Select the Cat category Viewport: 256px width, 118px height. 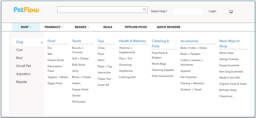click(19, 50)
